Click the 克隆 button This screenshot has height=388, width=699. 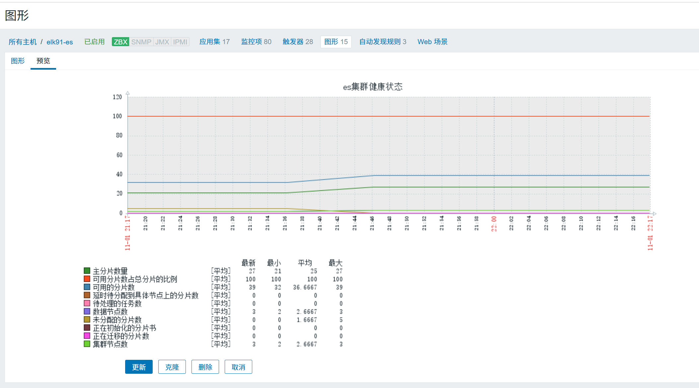pos(172,367)
